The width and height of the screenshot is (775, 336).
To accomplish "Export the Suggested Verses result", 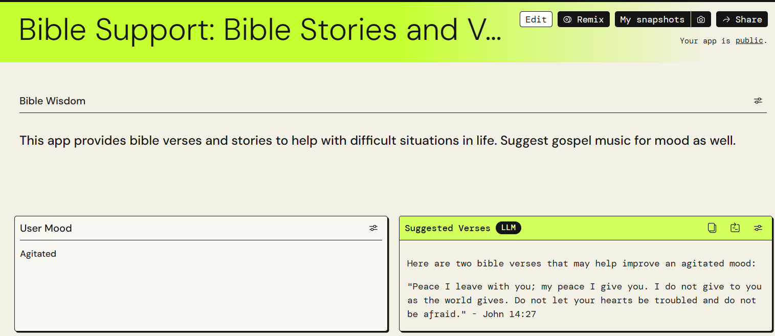I will pos(735,228).
